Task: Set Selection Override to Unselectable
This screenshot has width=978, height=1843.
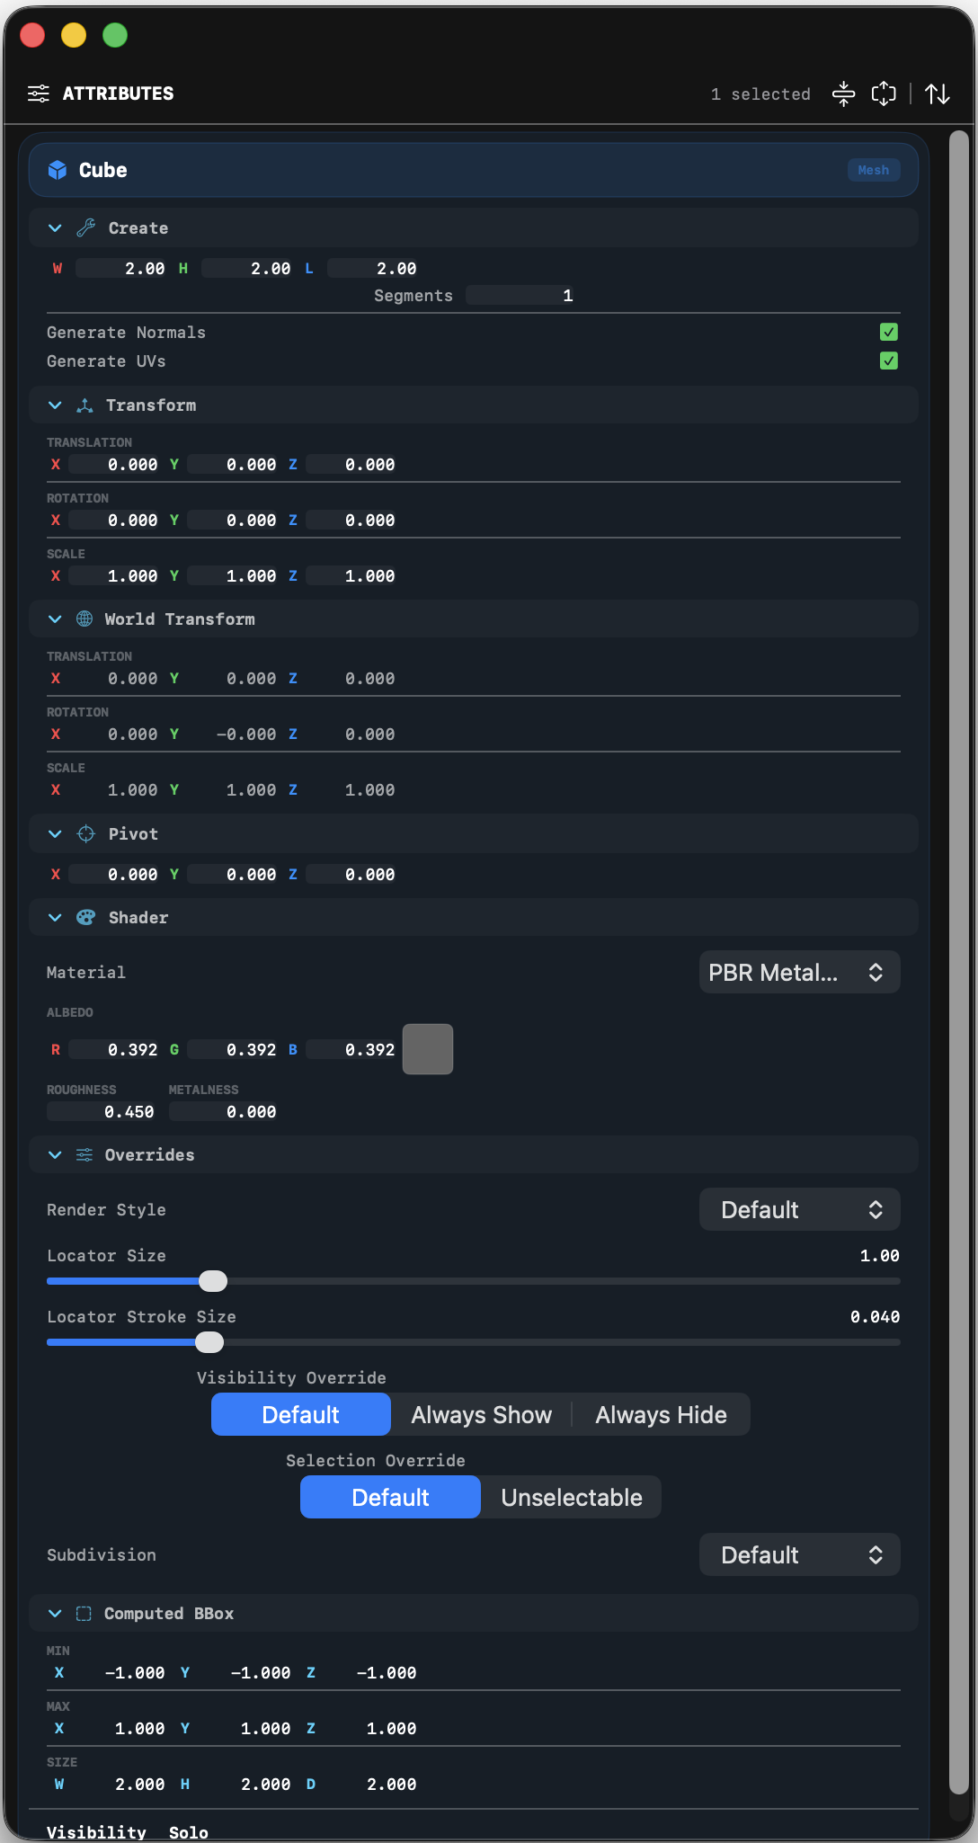Action: pyautogui.click(x=571, y=1497)
